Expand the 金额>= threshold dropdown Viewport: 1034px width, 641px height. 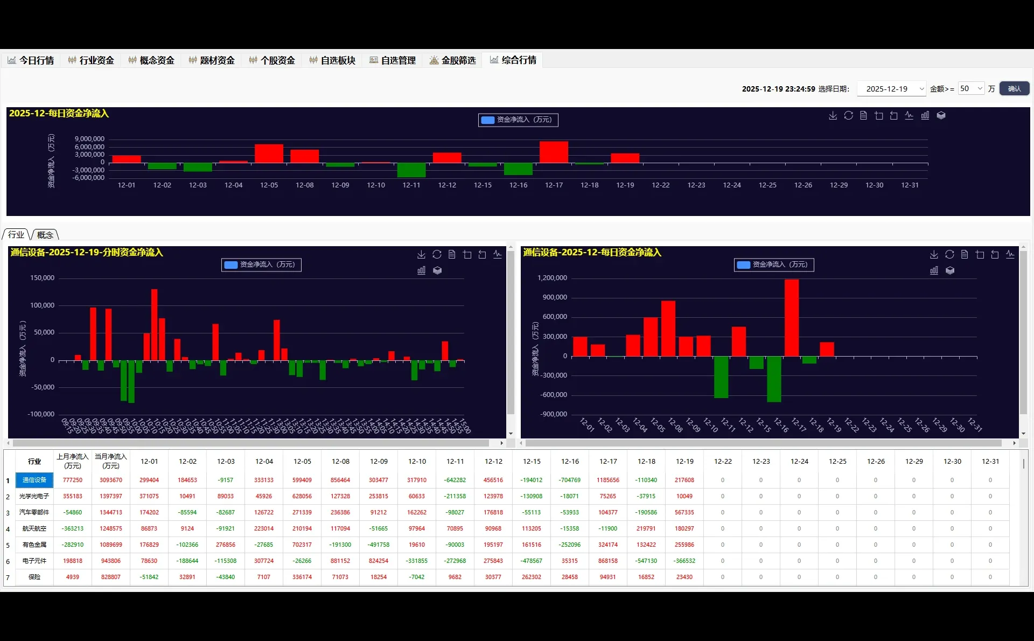972,89
